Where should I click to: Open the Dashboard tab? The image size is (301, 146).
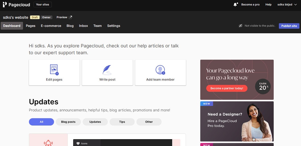pos(12,26)
